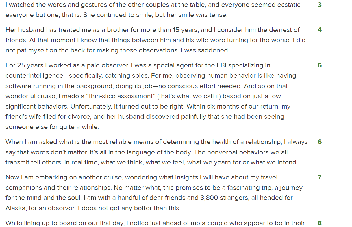This screenshot has height=227, width=352.
Task: Click the word "ecstatic" in paragraph 3
Action: coord(289,5)
